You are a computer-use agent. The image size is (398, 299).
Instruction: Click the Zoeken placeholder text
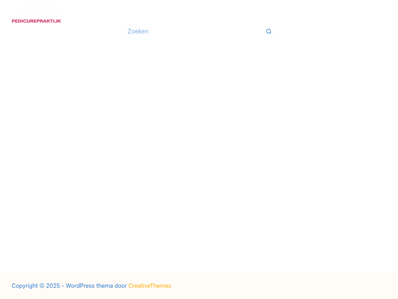click(x=138, y=32)
